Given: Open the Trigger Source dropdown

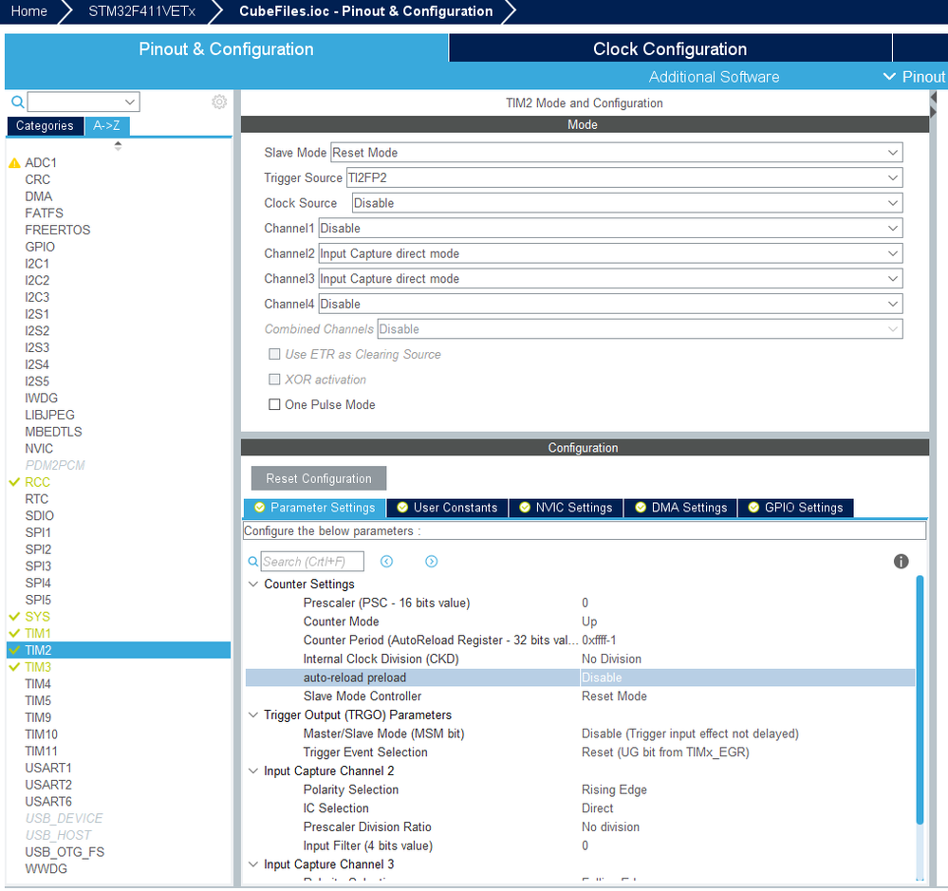Looking at the screenshot, I should [x=624, y=177].
